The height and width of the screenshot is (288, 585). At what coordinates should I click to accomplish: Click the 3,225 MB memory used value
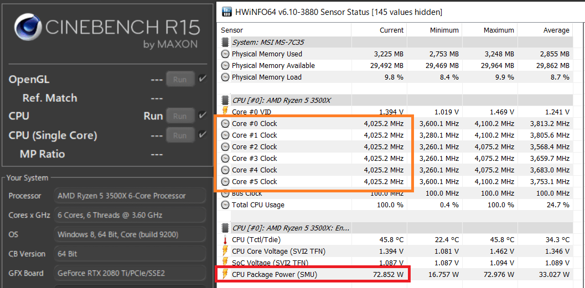click(389, 54)
